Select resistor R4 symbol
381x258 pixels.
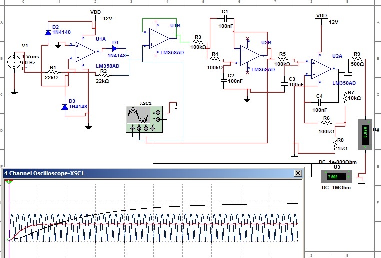click(215, 59)
